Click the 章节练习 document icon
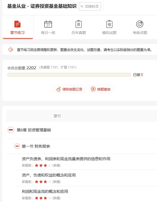Screen dimensions: 157x202 tap(17, 24)
